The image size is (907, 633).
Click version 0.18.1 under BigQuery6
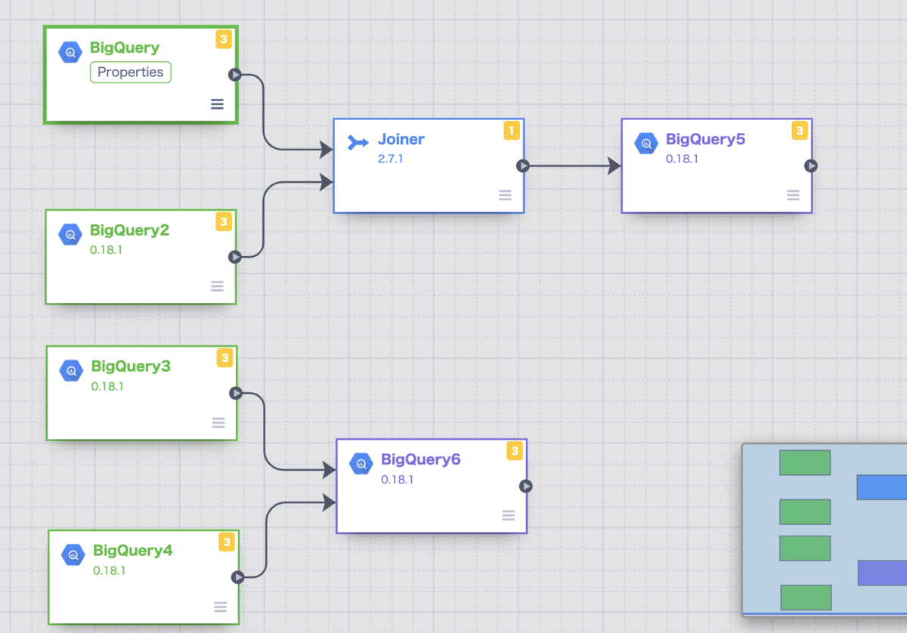(x=398, y=480)
